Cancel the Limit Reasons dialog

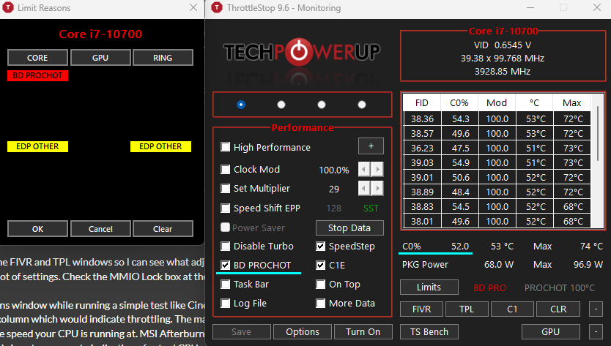pos(100,229)
